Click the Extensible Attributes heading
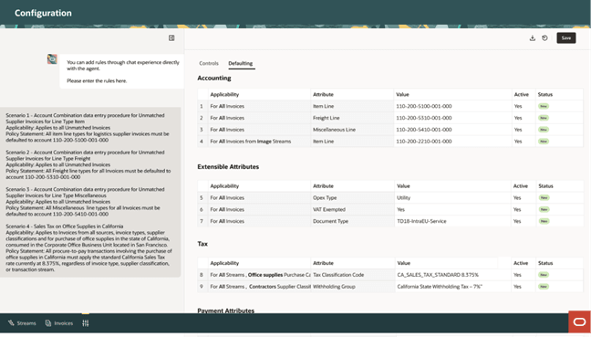 (x=228, y=167)
